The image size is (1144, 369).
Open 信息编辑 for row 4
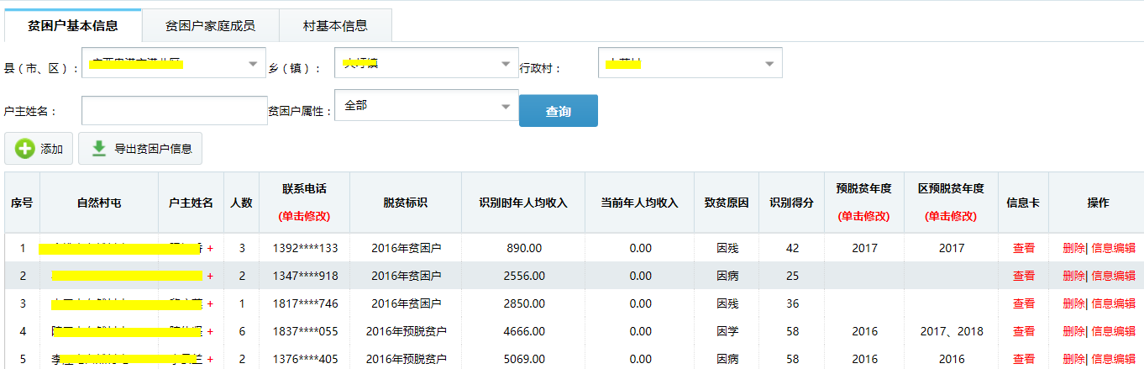[1113, 332]
